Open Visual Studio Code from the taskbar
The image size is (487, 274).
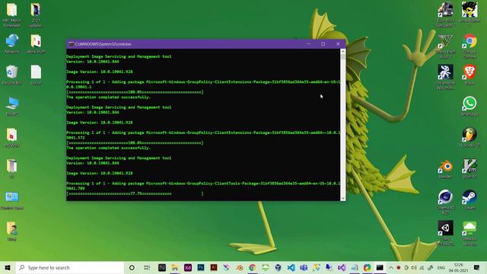pos(291,267)
